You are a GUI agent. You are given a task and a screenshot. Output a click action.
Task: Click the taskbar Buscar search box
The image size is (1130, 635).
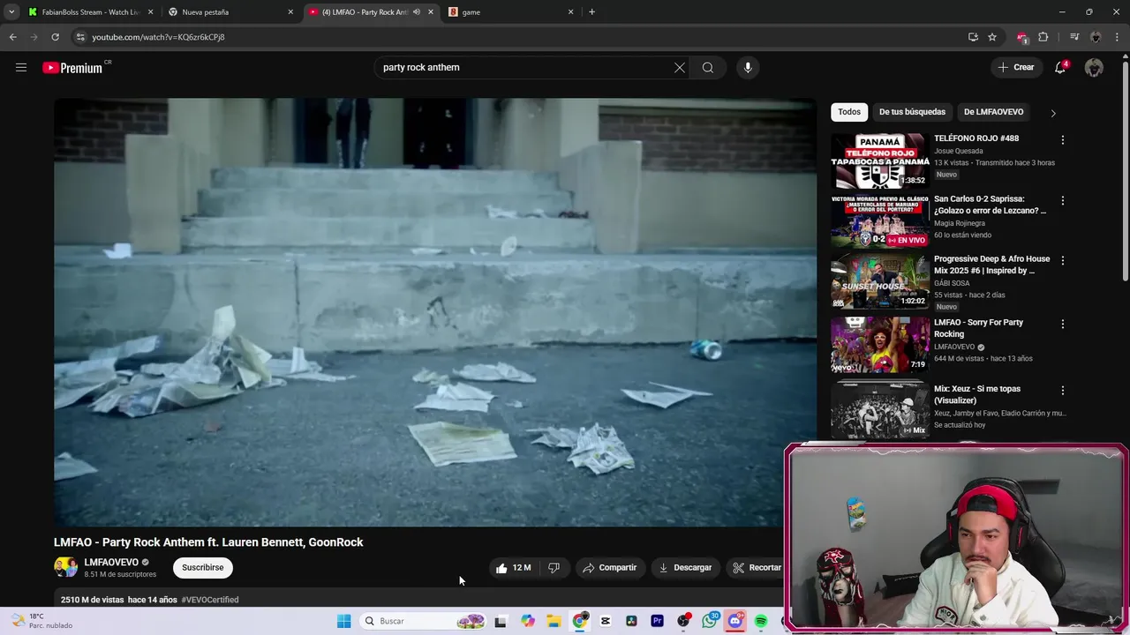(x=424, y=622)
